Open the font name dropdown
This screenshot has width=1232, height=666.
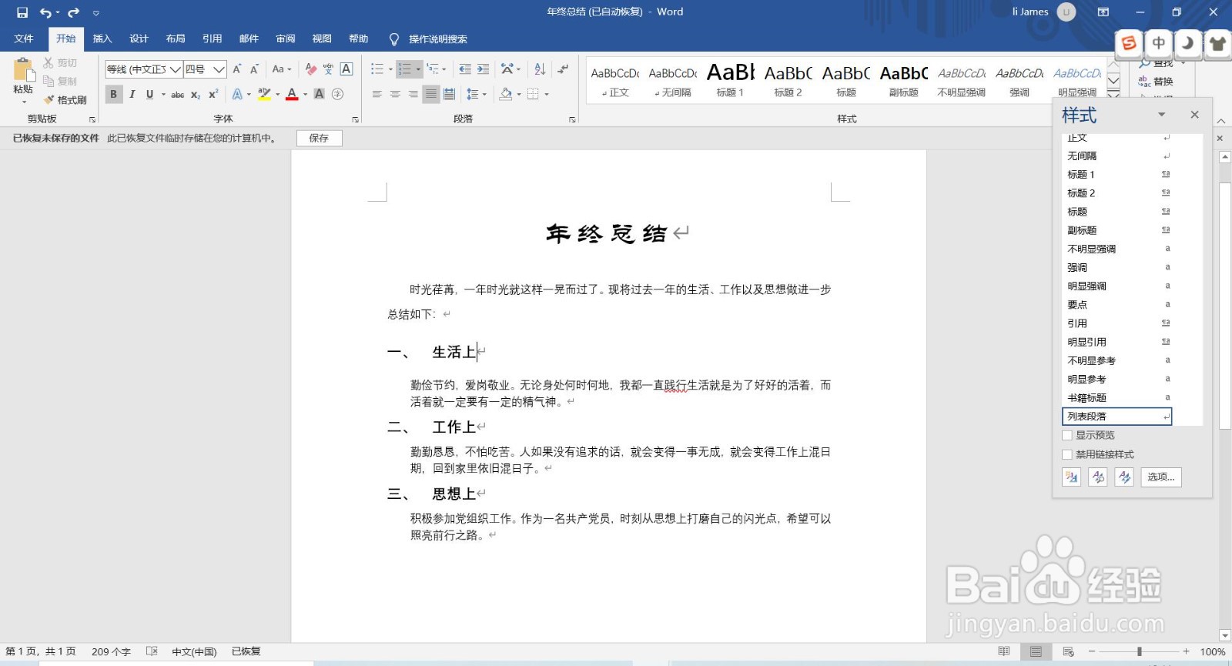click(176, 69)
